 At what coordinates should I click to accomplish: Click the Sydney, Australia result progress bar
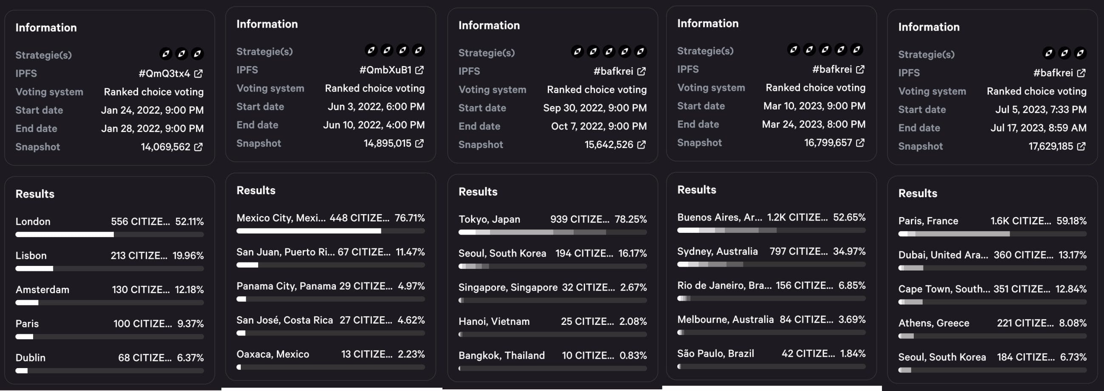click(771, 264)
